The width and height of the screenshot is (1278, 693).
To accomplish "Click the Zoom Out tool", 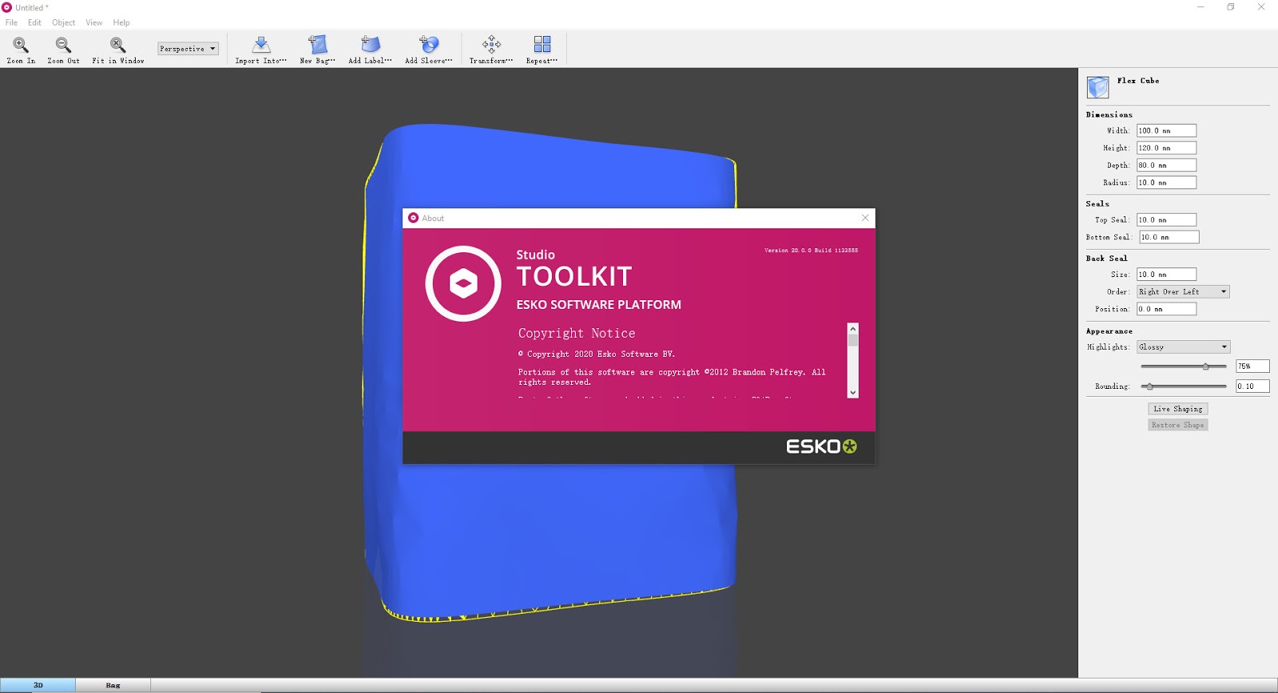I will (63, 49).
